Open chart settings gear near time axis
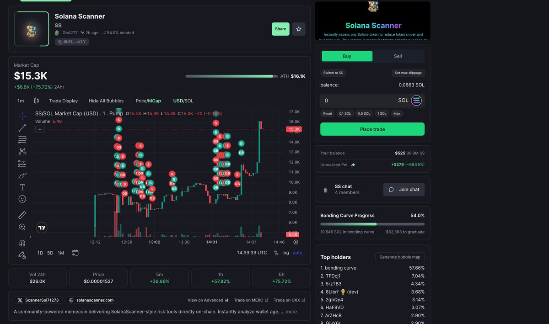 pos(296,242)
